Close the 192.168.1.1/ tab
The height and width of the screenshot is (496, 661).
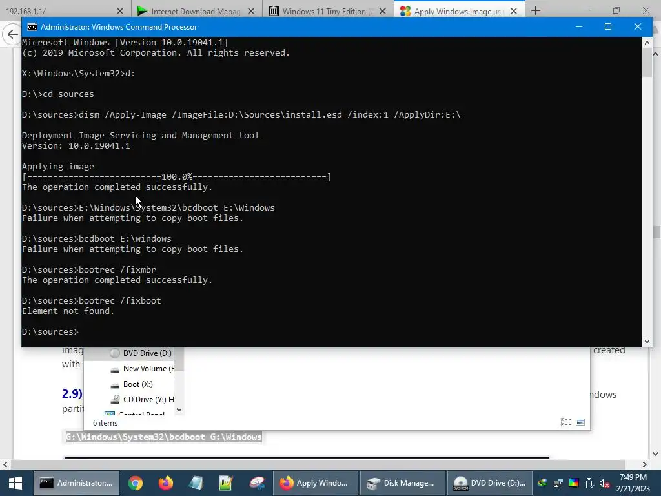coord(119,12)
